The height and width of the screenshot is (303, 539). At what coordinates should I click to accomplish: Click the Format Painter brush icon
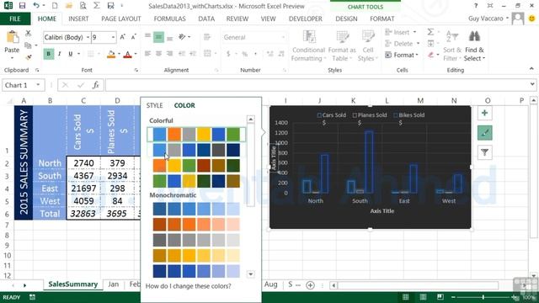click(28, 57)
